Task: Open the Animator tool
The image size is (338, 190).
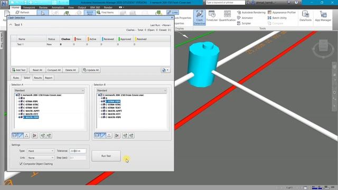Action: point(245,18)
